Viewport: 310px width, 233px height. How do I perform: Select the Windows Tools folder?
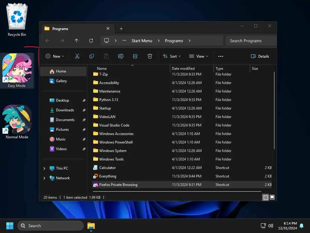click(182, 159)
